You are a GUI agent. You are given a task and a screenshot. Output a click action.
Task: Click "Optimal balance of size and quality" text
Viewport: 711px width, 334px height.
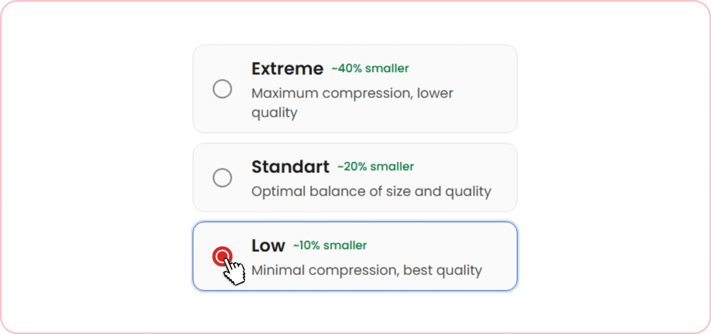coord(371,191)
